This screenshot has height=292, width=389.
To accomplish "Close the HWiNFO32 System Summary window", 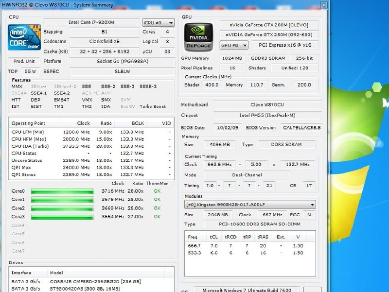I will 324,5.
